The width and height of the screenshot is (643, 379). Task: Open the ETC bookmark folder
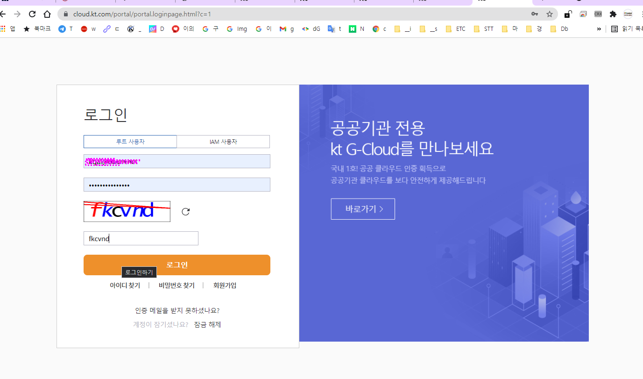(456, 29)
